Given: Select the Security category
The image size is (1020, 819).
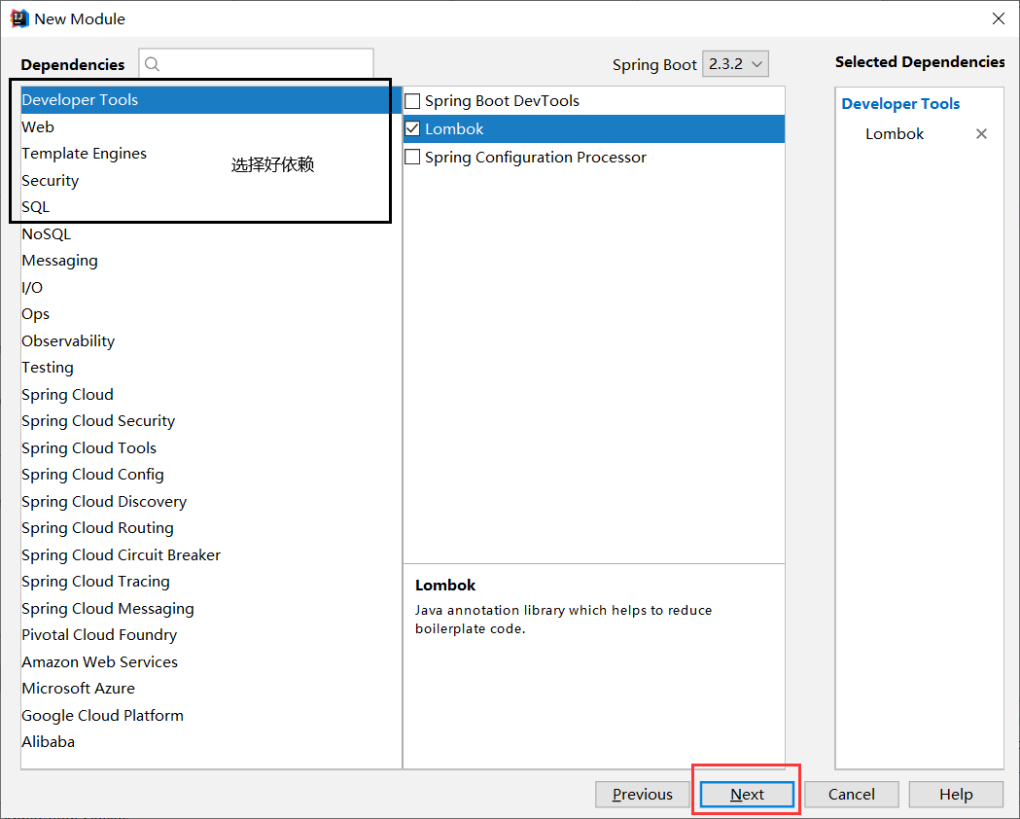Looking at the screenshot, I should (x=50, y=180).
